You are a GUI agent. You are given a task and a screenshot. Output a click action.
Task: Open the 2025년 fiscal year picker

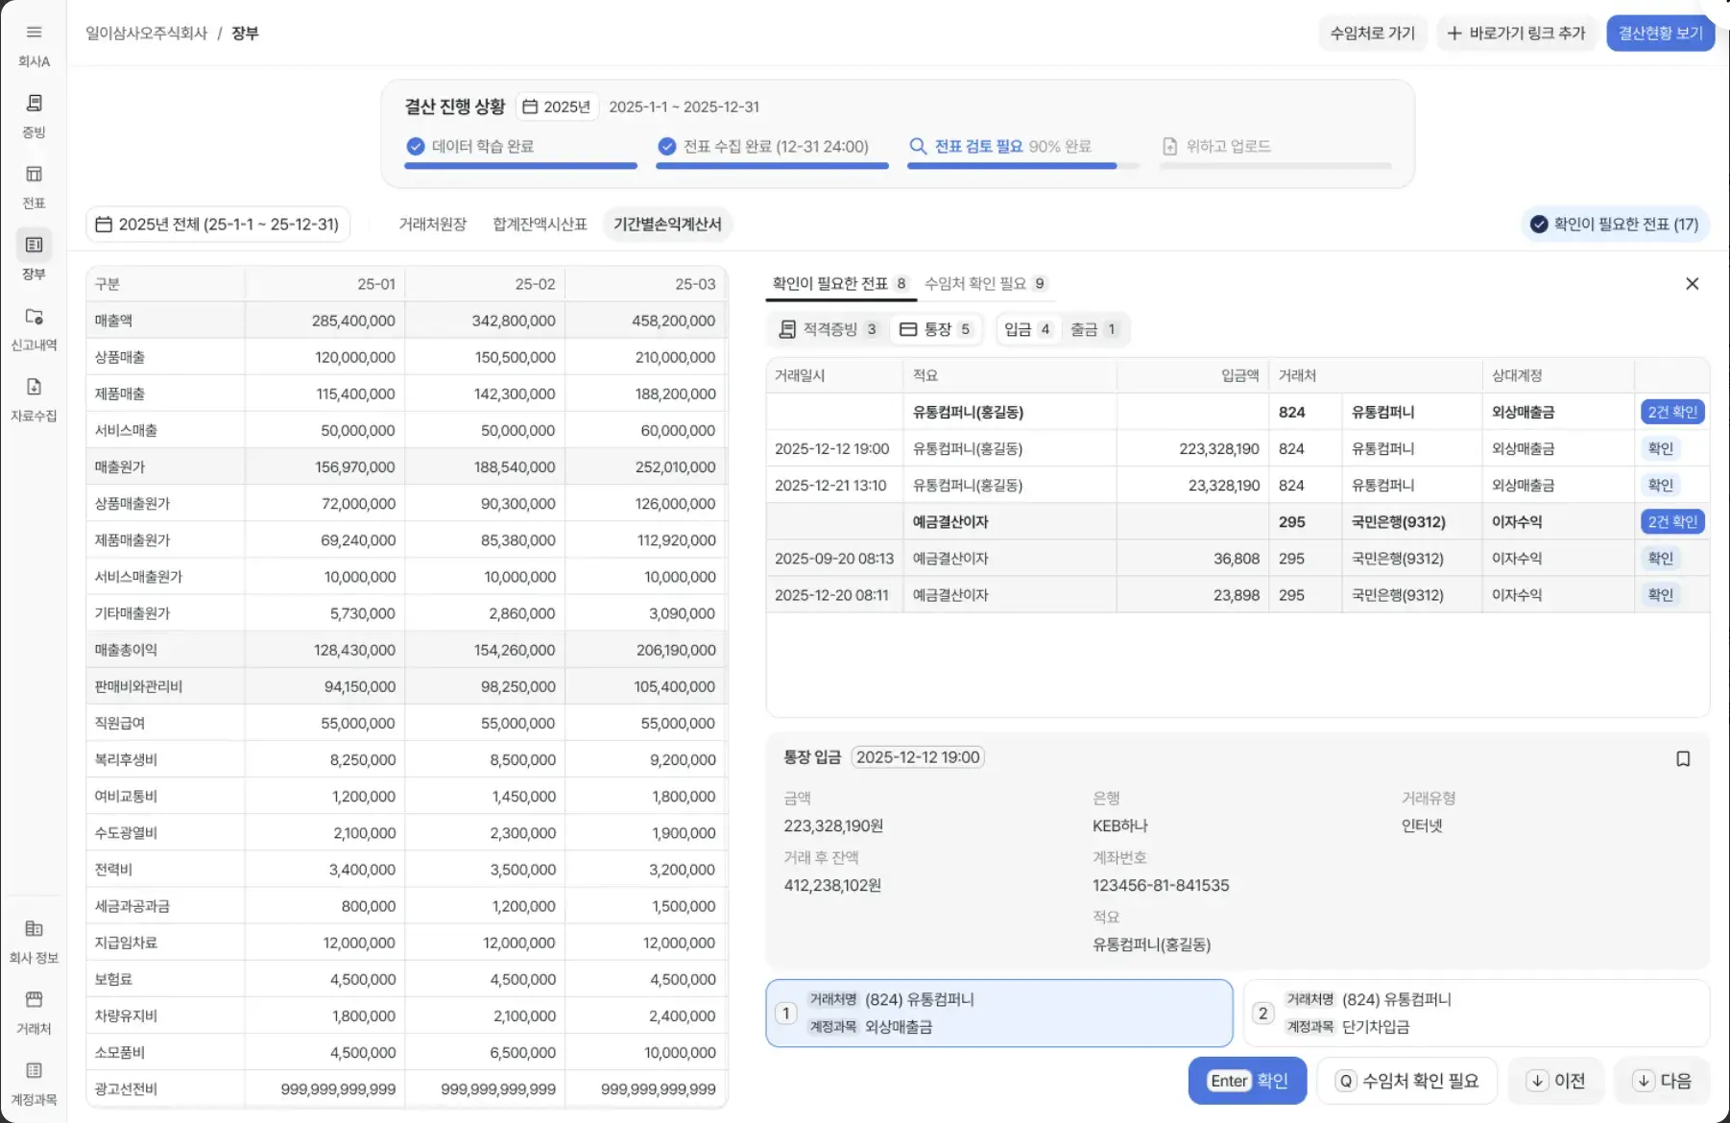(x=557, y=107)
